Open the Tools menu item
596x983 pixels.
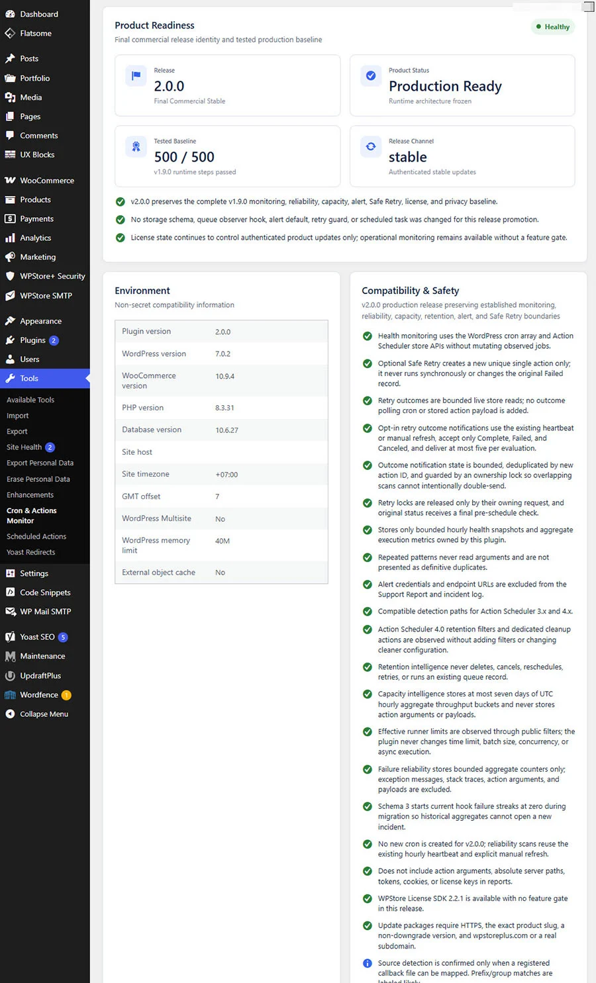coord(44,379)
